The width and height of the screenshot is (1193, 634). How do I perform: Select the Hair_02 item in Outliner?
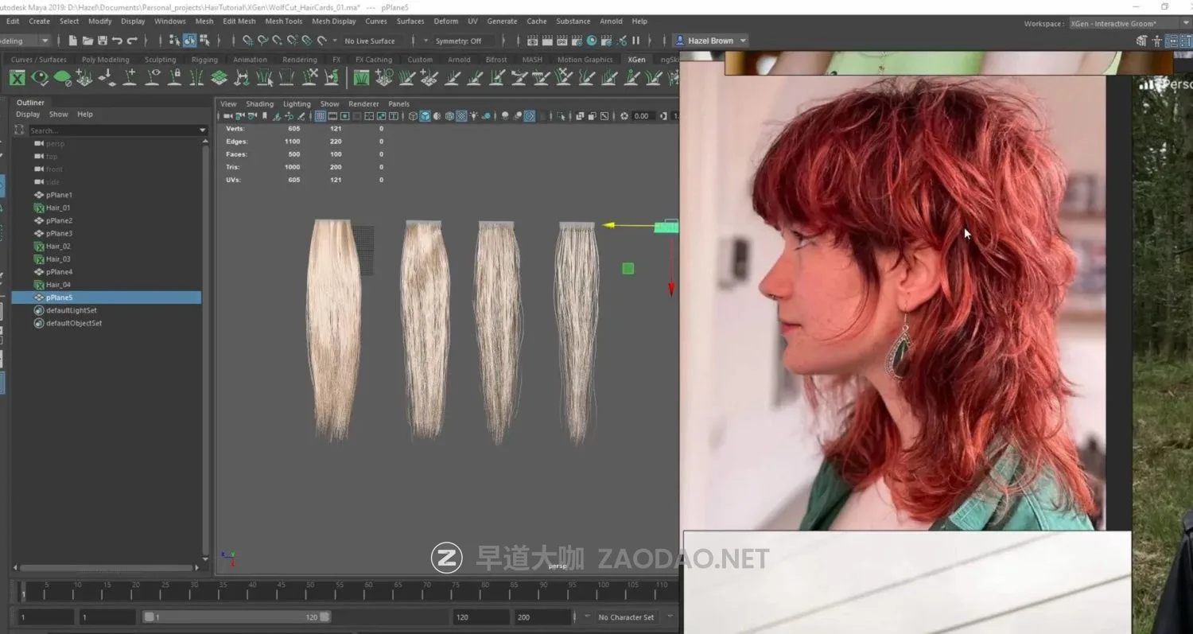(x=58, y=246)
